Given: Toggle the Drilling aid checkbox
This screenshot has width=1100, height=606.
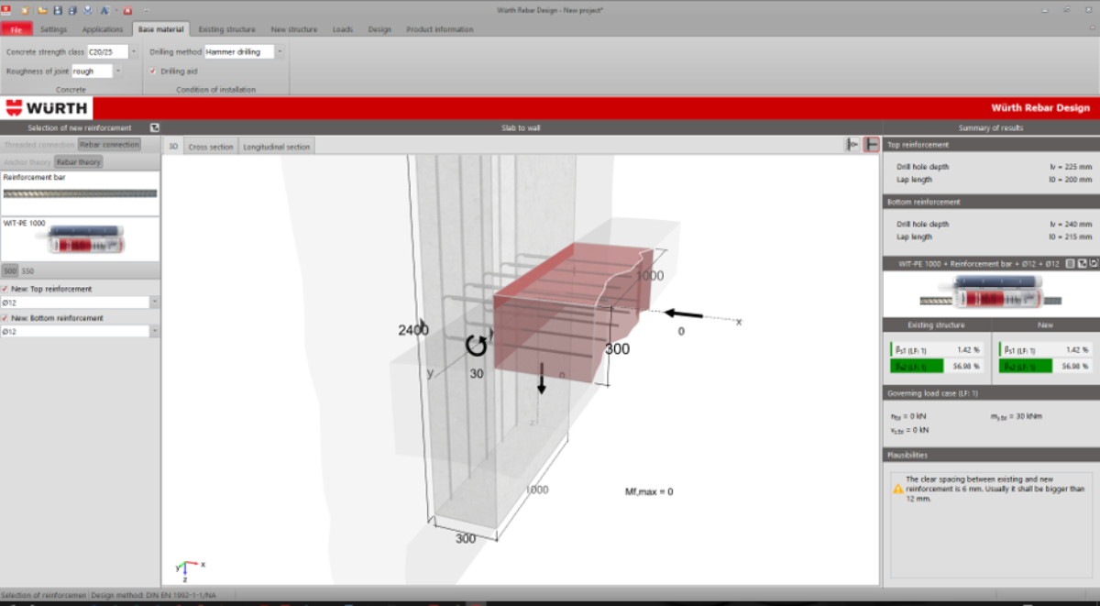Looking at the screenshot, I should pyautogui.click(x=153, y=71).
